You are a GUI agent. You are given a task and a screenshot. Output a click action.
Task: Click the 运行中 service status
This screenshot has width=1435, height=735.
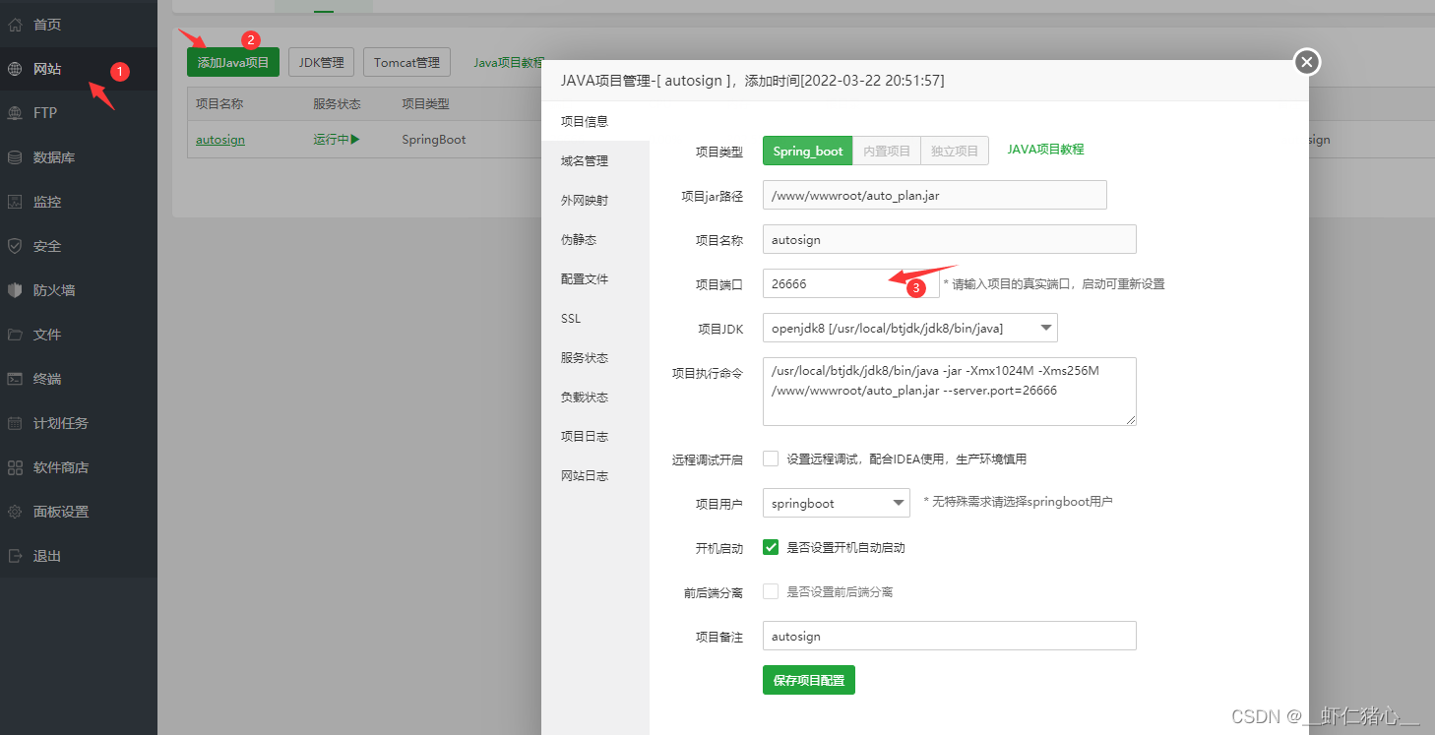pyautogui.click(x=337, y=140)
